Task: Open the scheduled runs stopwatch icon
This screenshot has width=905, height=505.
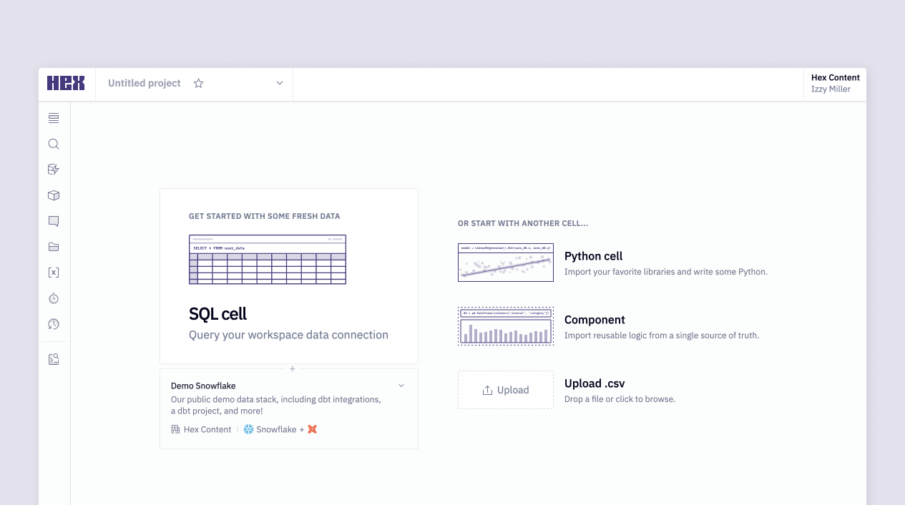Action: click(x=54, y=298)
